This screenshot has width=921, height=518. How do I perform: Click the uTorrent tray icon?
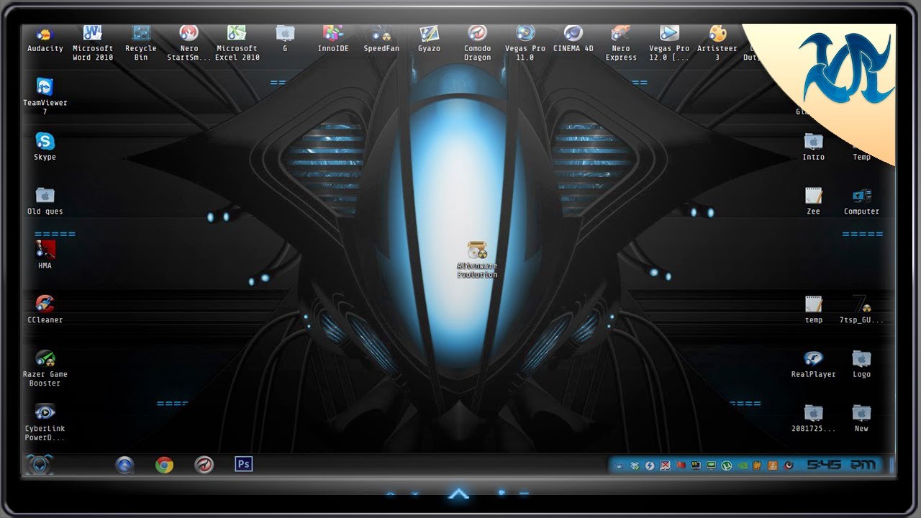coord(727,465)
